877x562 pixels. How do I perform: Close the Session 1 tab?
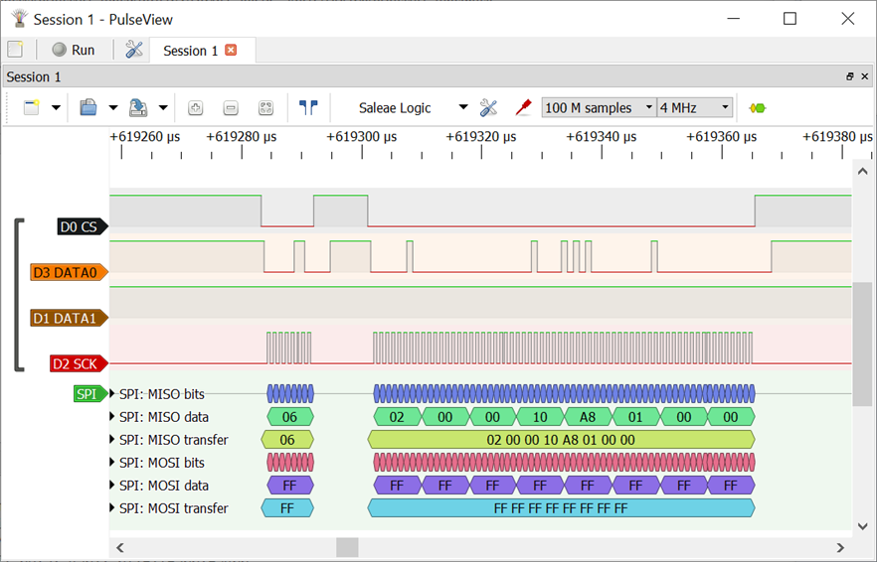pyautogui.click(x=232, y=50)
